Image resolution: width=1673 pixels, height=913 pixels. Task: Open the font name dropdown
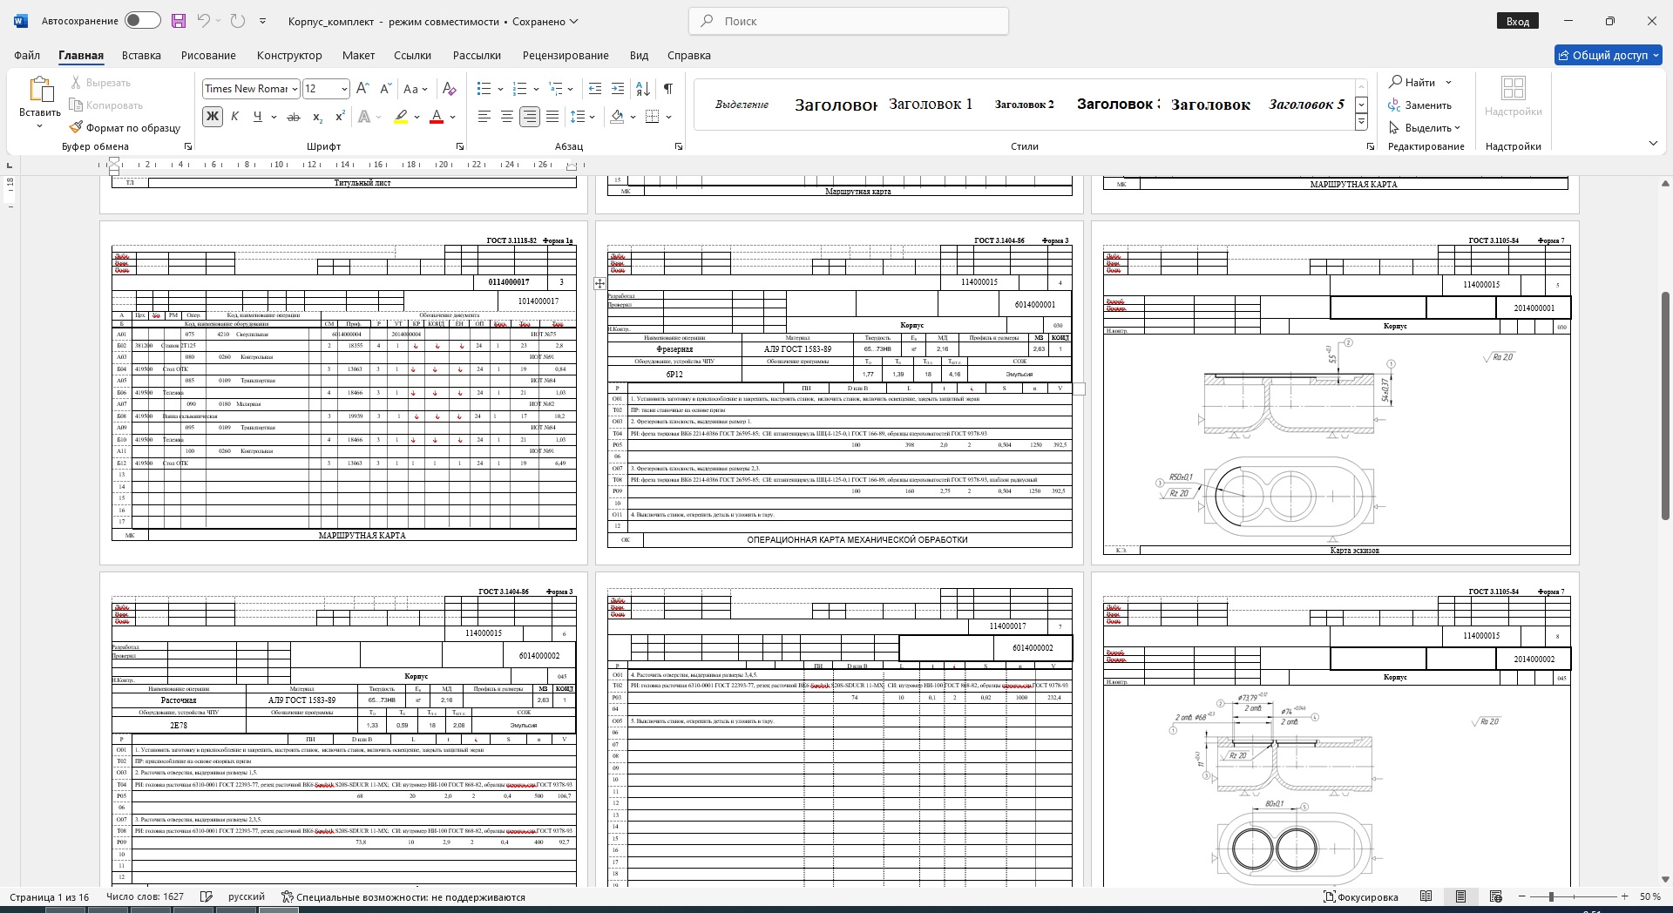(295, 89)
